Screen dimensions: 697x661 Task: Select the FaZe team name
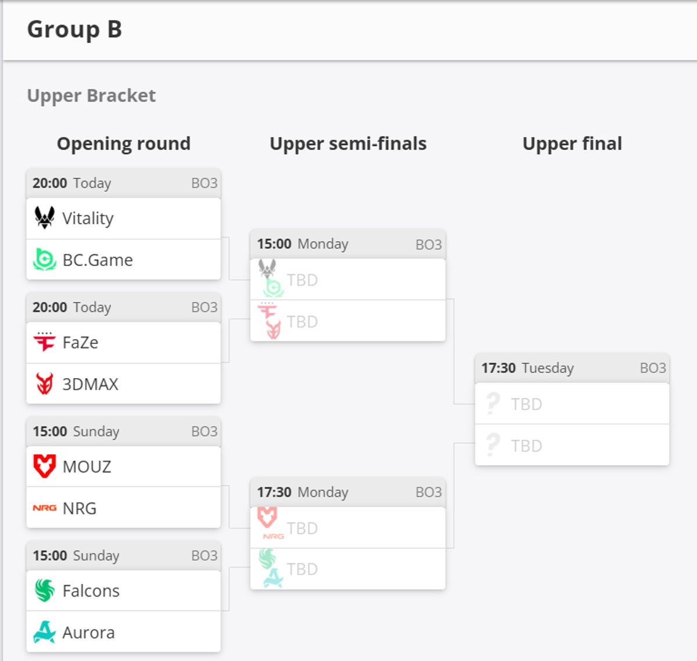pos(80,343)
